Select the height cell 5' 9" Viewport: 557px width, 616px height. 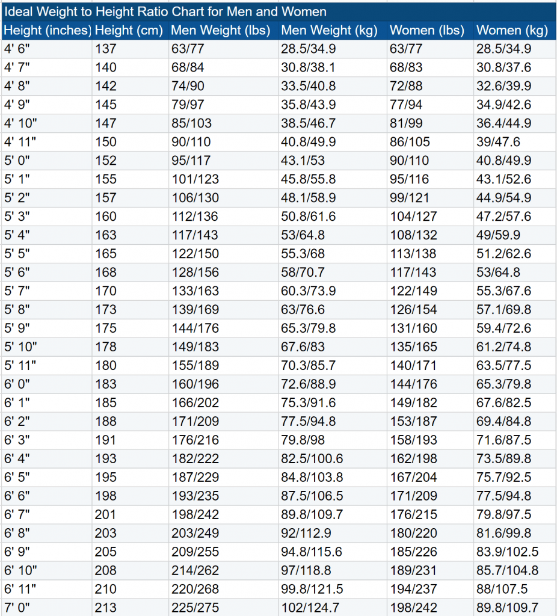point(47,328)
